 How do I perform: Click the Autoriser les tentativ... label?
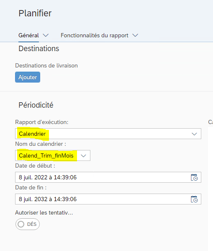point(44,213)
